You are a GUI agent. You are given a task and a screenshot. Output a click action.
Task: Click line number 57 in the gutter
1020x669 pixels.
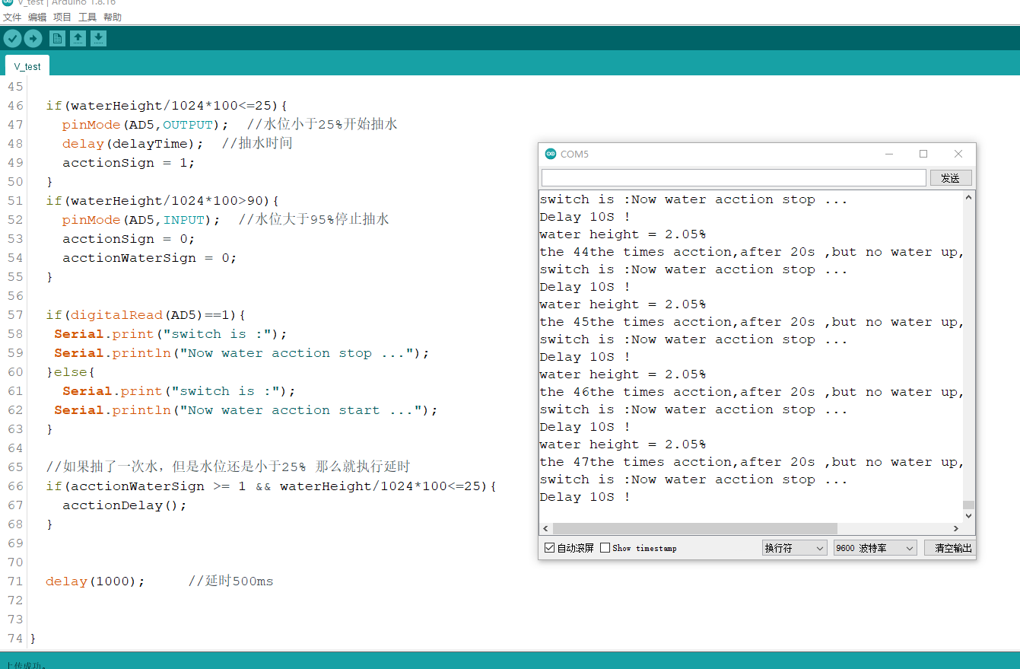(15, 315)
